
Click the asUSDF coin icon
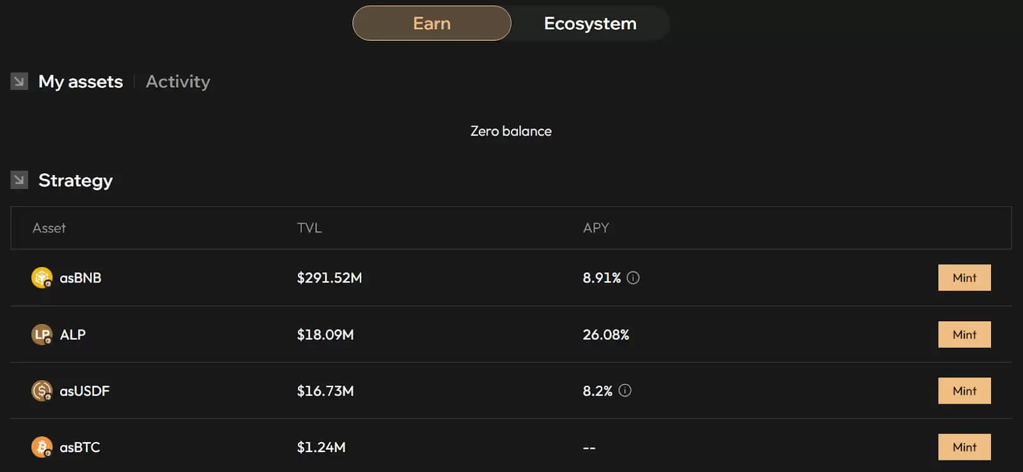point(42,391)
